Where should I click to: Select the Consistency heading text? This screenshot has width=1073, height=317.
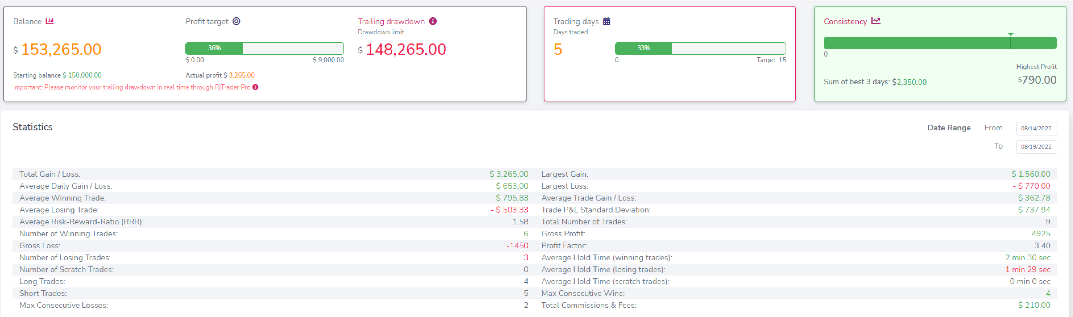click(x=845, y=21)
